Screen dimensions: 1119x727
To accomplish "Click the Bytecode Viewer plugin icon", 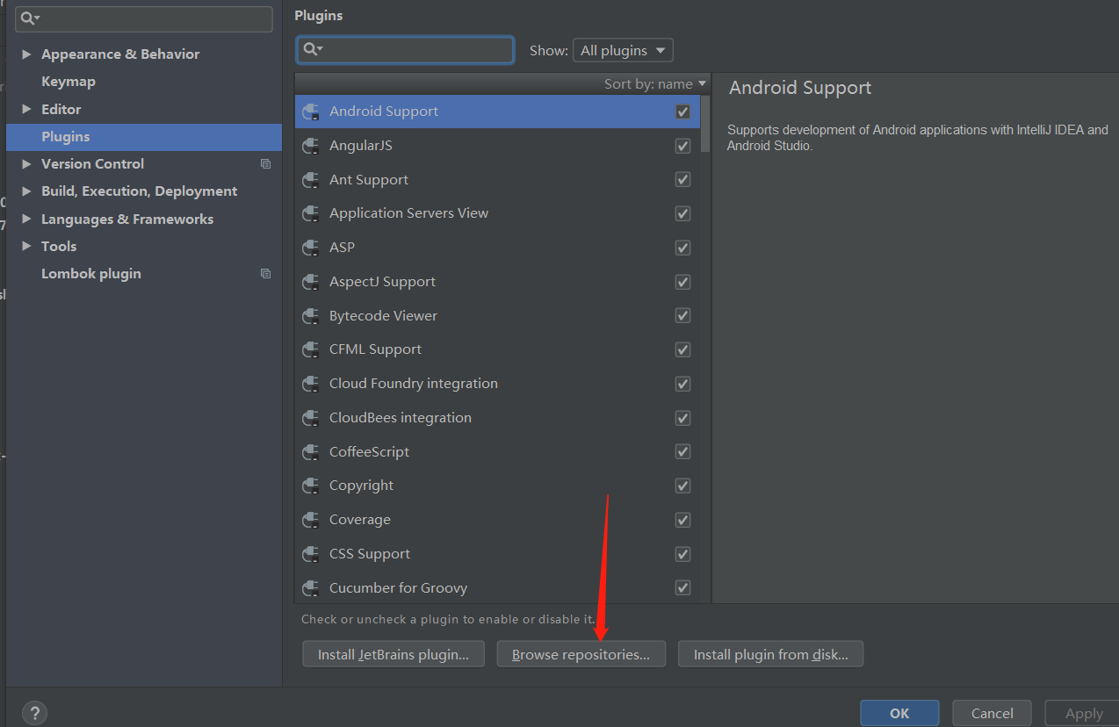I will tap(310, 316).
